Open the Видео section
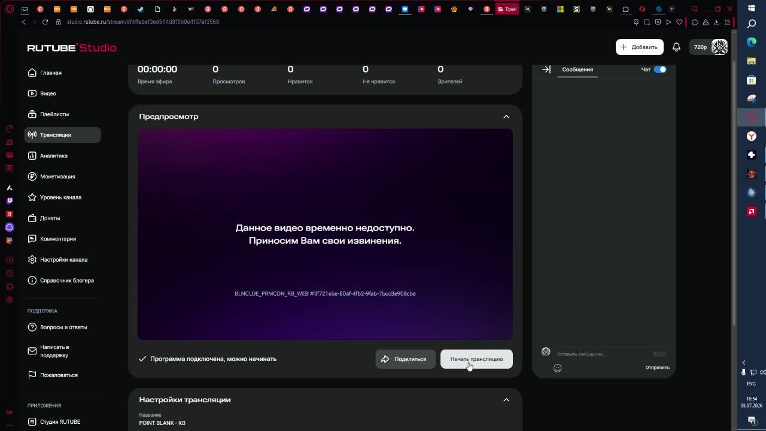 pos(62,93)
